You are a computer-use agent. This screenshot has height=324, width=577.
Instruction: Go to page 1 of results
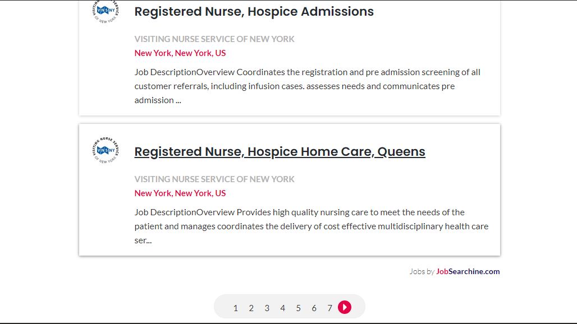tap(236, 308)
